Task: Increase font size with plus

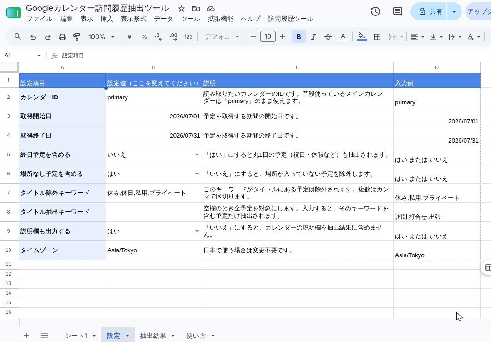Action: point(283,37)
